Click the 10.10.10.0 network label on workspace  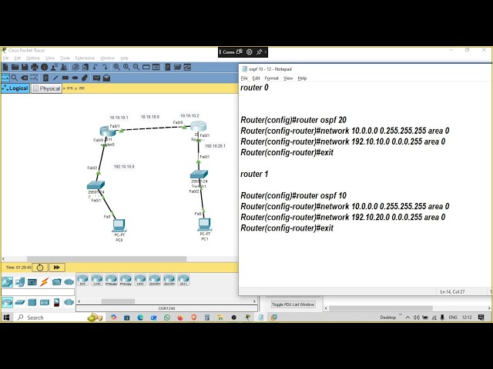pyautogui.click(x=150, y=117)
